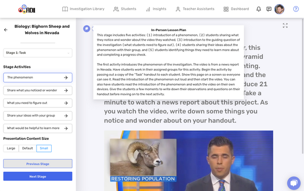Click the Next Stage button

pos(38,176)
